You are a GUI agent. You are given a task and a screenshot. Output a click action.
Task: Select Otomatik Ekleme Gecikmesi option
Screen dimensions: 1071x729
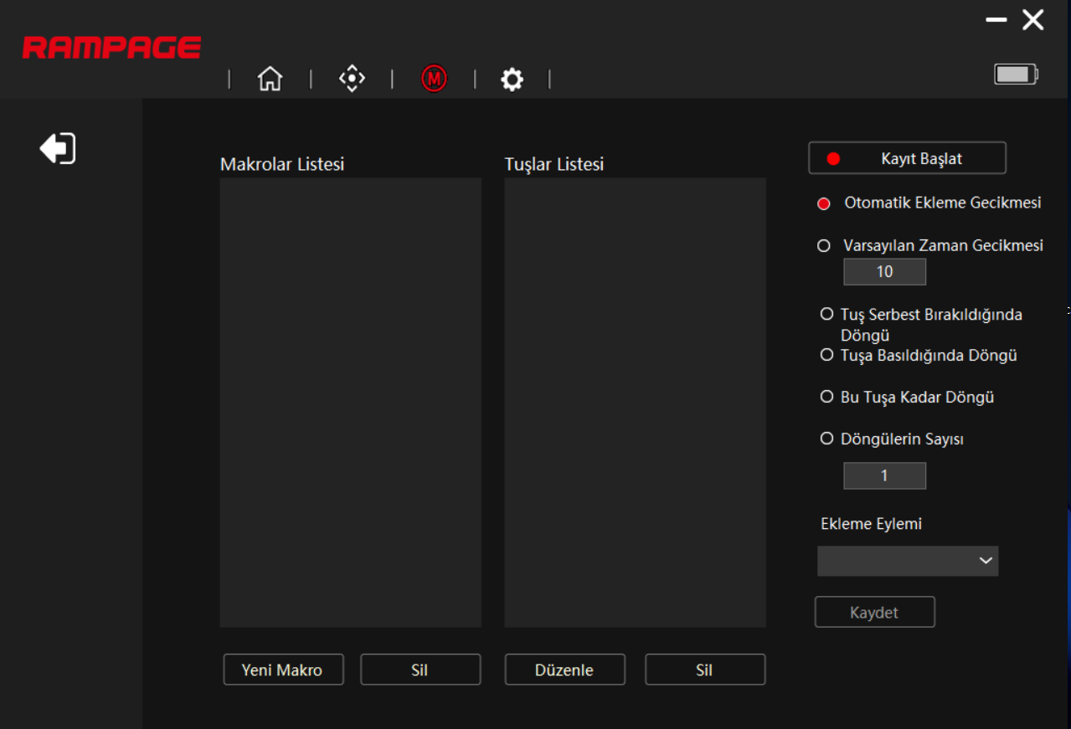[x=825, y=203]
